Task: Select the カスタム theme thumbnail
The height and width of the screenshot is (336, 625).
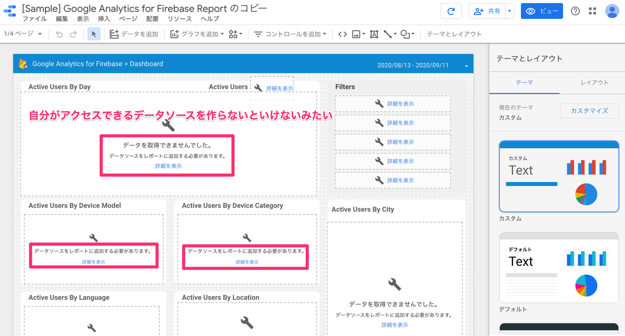Action: (559, 176)
